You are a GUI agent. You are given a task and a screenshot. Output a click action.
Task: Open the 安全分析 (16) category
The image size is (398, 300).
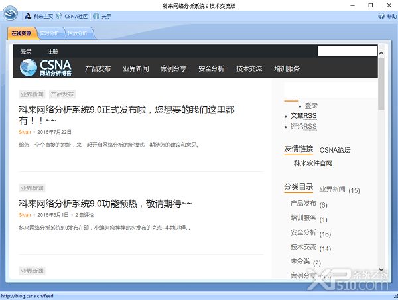tap(303, 232)
